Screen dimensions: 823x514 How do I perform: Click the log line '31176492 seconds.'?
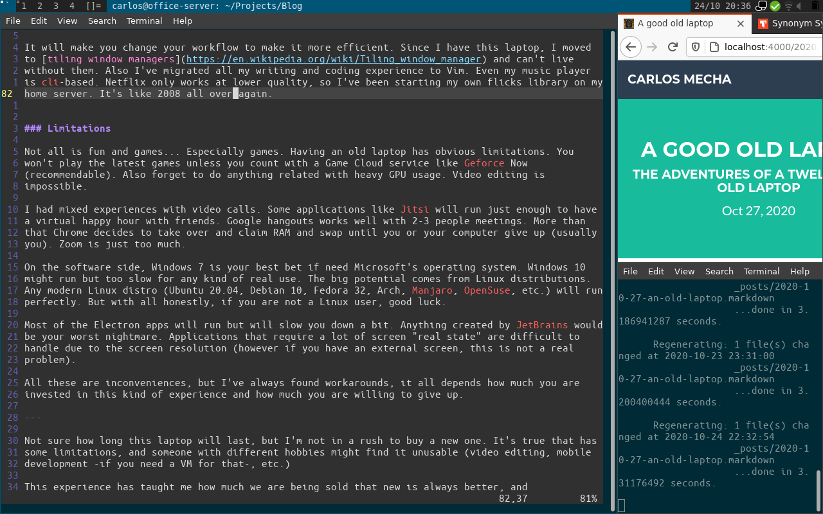point(667,483)
